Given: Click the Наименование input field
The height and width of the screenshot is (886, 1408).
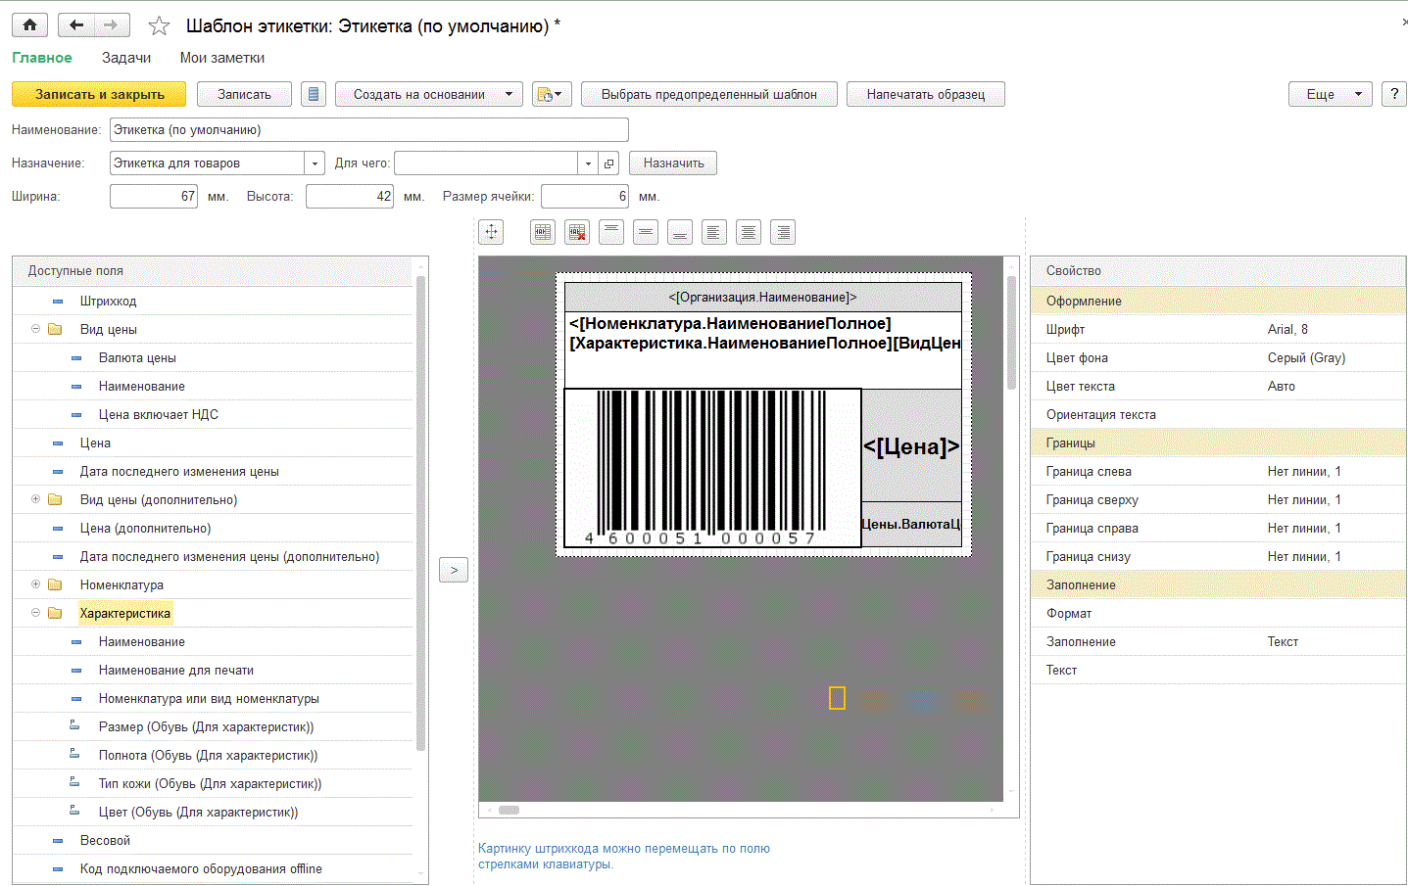Looking at the screenshot, I should click(x=369, y=130).
